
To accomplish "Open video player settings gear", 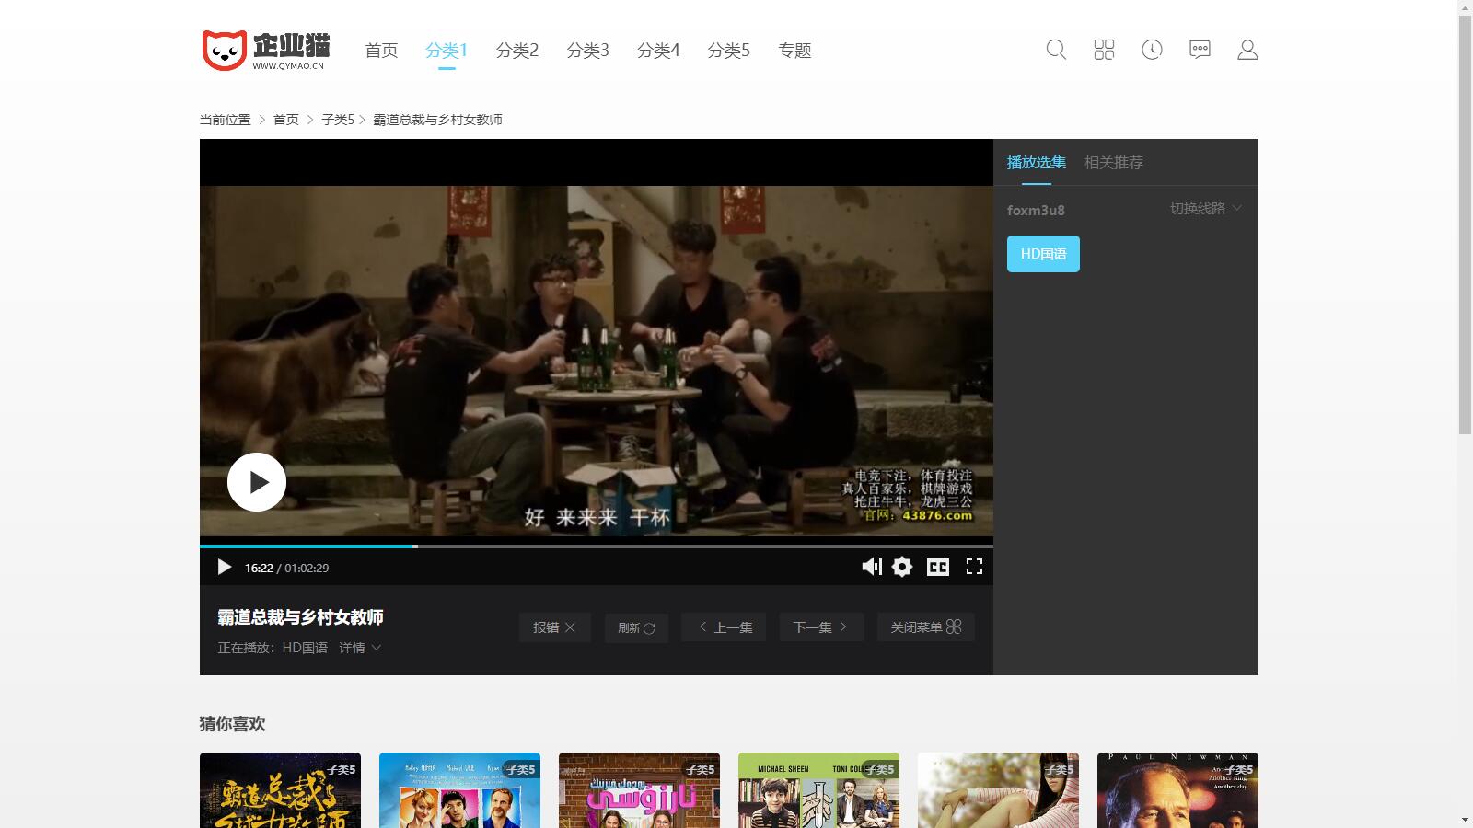I will coord(902,567).
